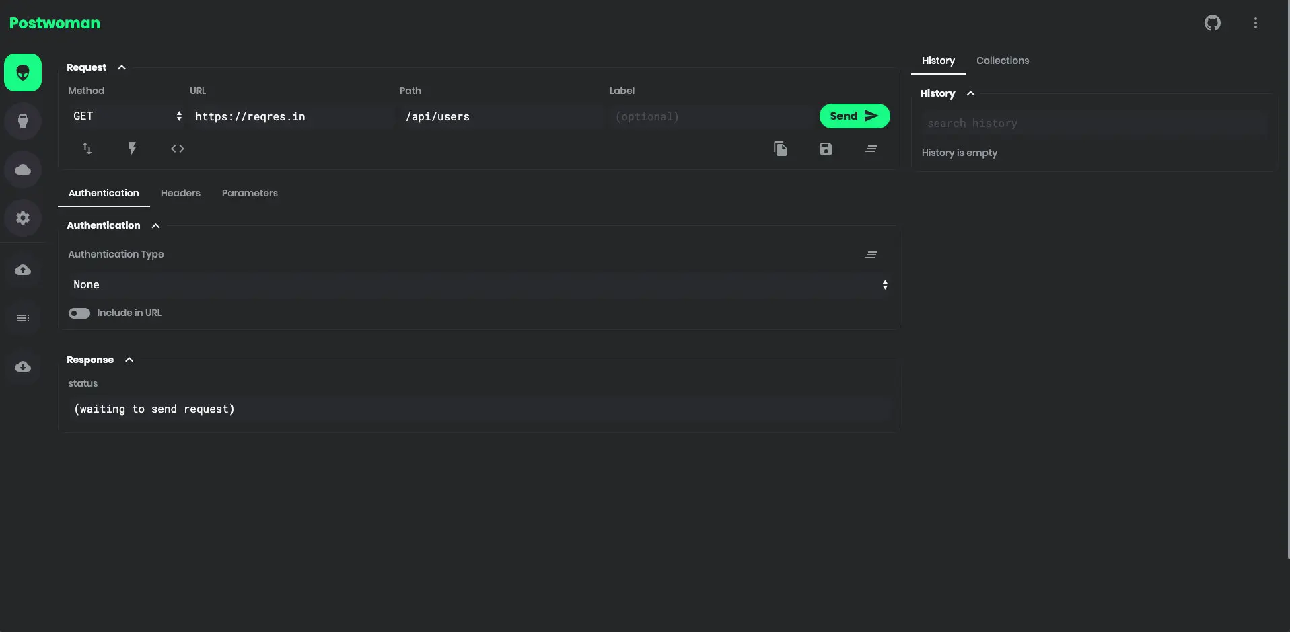Click the plain cloud icon in the sidebar
Viewport: 1290px width, 632px height.
click(23, 169)
